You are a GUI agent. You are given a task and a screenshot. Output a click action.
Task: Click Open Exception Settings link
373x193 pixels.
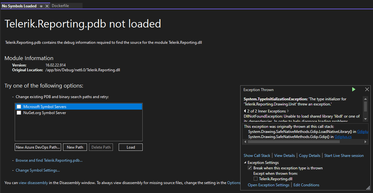tap(269, 185)
